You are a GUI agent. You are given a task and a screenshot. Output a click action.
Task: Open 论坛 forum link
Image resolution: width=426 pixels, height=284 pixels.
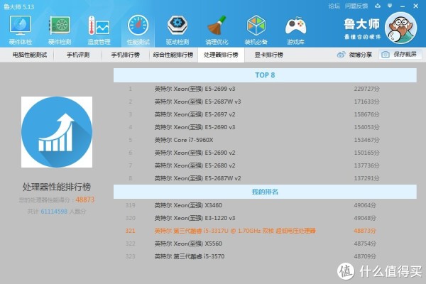(334, 6)
